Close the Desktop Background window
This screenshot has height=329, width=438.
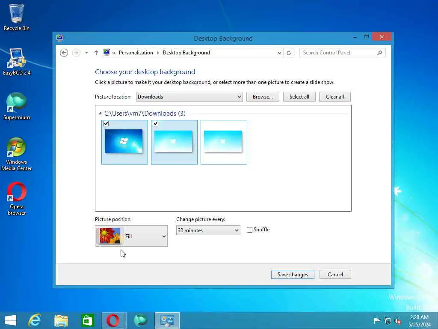[x=382, y=37]
